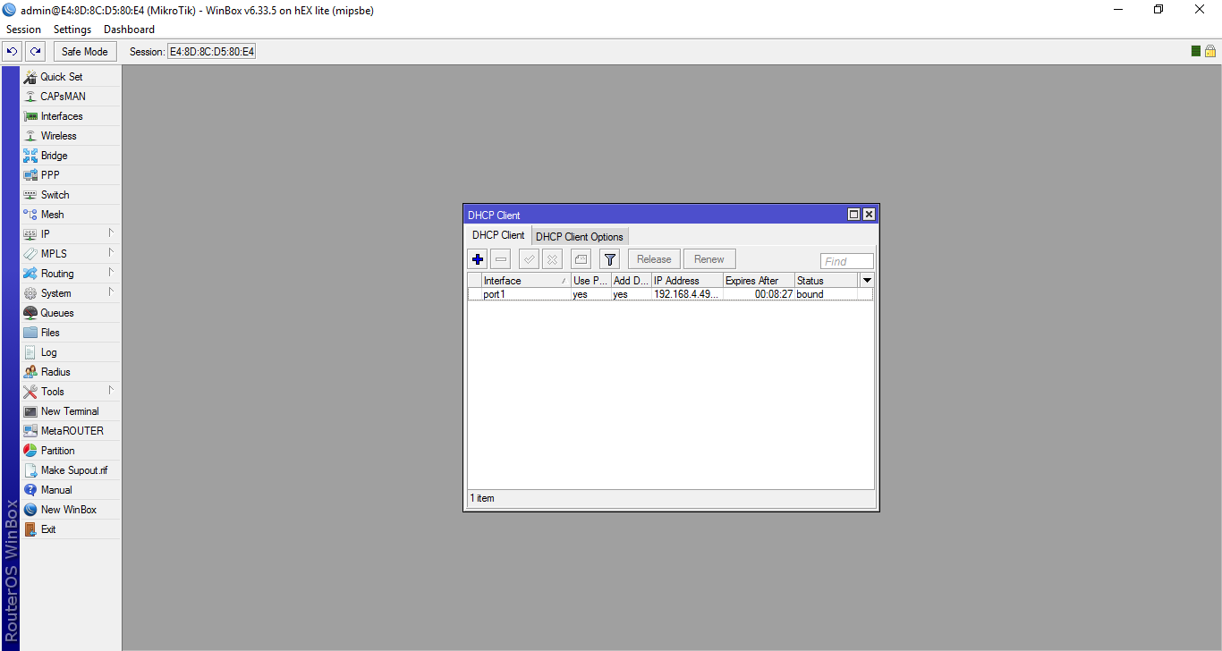This screenshot has height=651, width=1222.
Task: Open Interfaces from sidebar
Action: click(71, 116)
